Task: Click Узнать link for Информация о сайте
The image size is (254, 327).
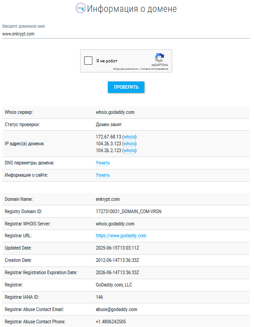Action: (103, 175)
